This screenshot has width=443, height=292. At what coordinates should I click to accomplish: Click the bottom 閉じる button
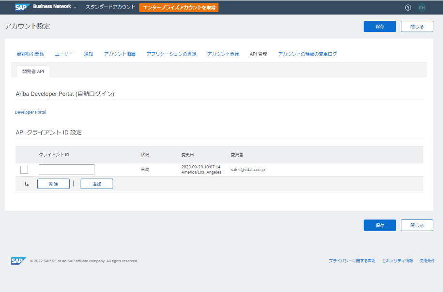(x=417, y=225)
